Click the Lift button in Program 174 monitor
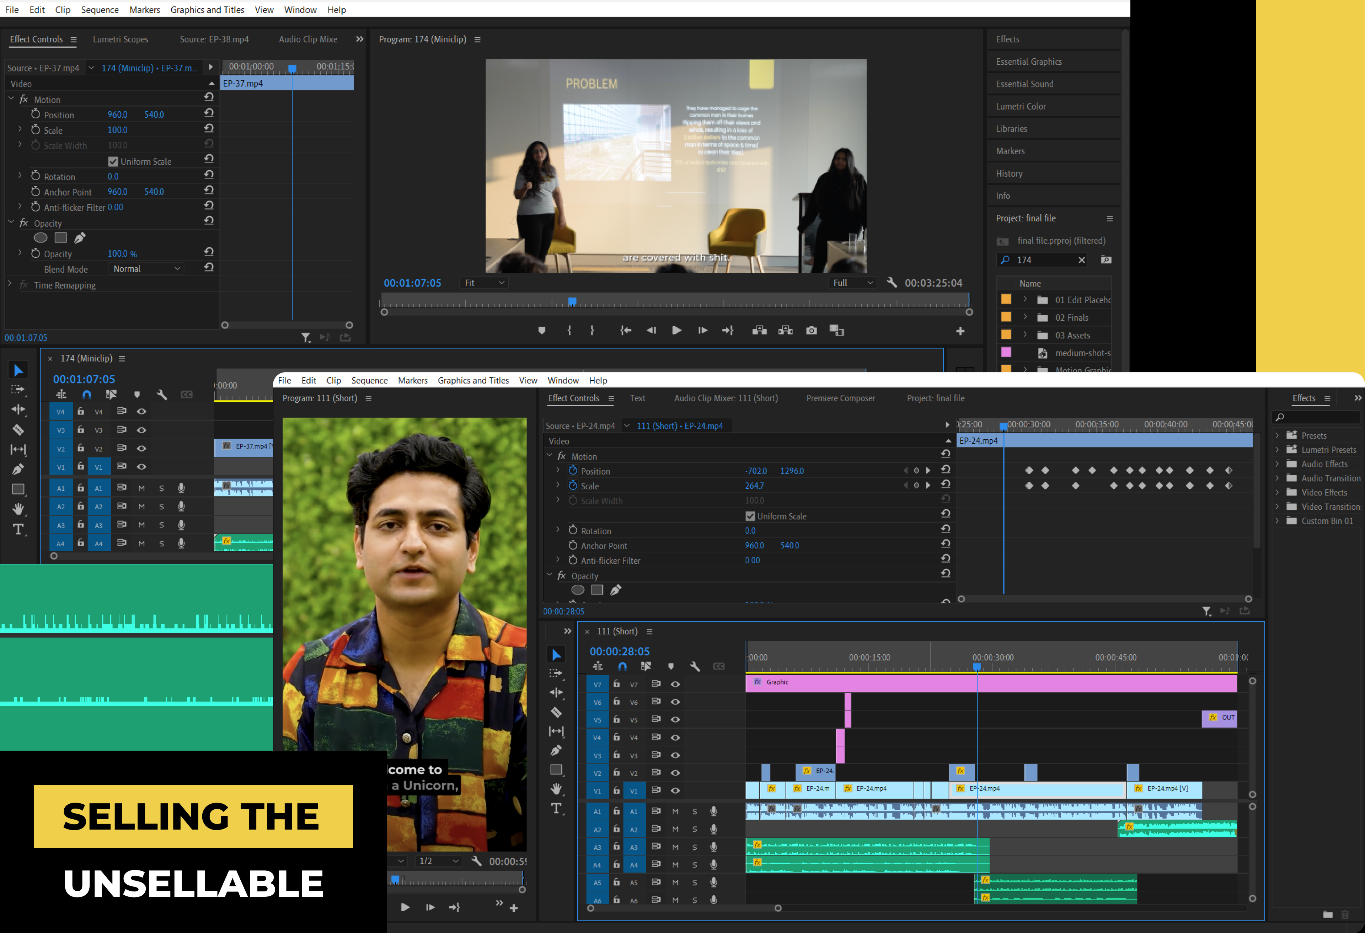Image resolution: width=1365 pixels, height=933 pixels. (x=759, y=331)
